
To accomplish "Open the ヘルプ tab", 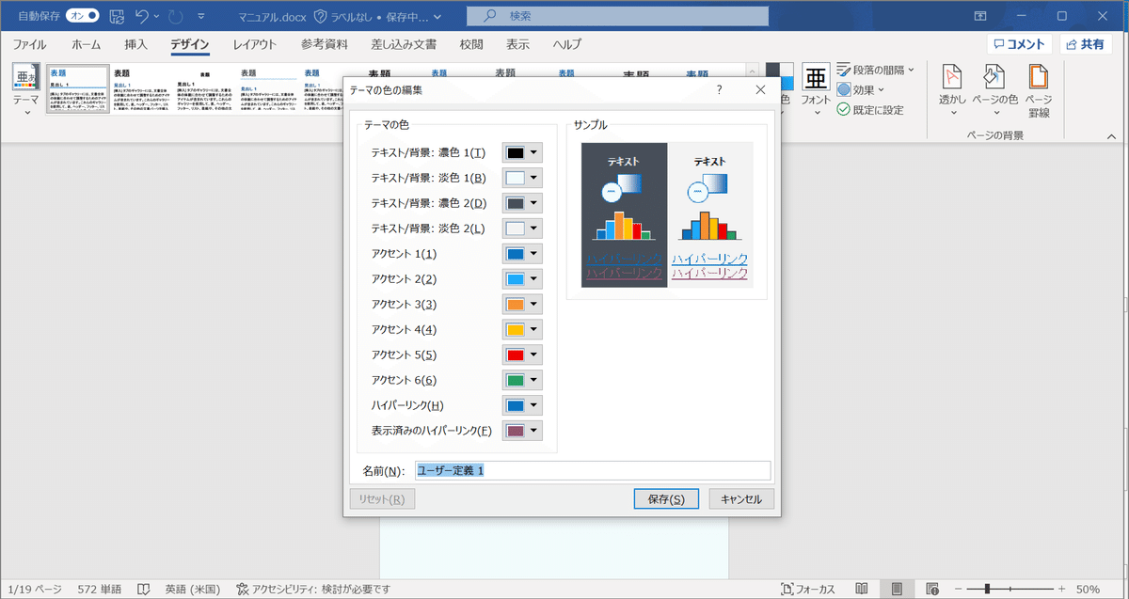I will (566, 44).
